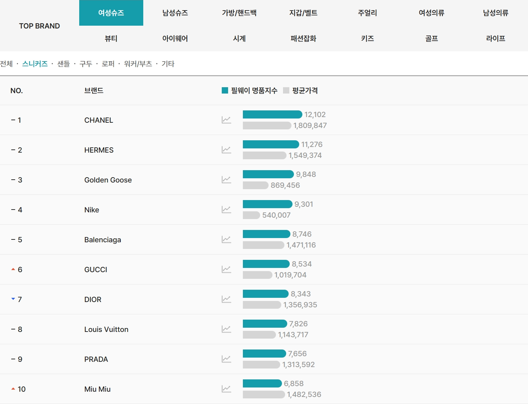The width and height of the screenshot is (528, 404).
Task: Click the blue down arrow beside rank 7
Action: click(x=13, y=299)
